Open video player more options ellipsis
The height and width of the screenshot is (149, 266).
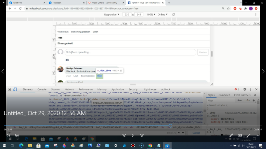pyautogui.click(x=257, y=135)
